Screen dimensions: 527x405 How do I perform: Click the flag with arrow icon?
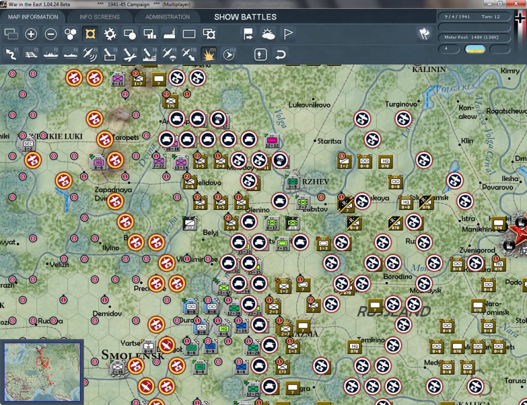point(249,34)
